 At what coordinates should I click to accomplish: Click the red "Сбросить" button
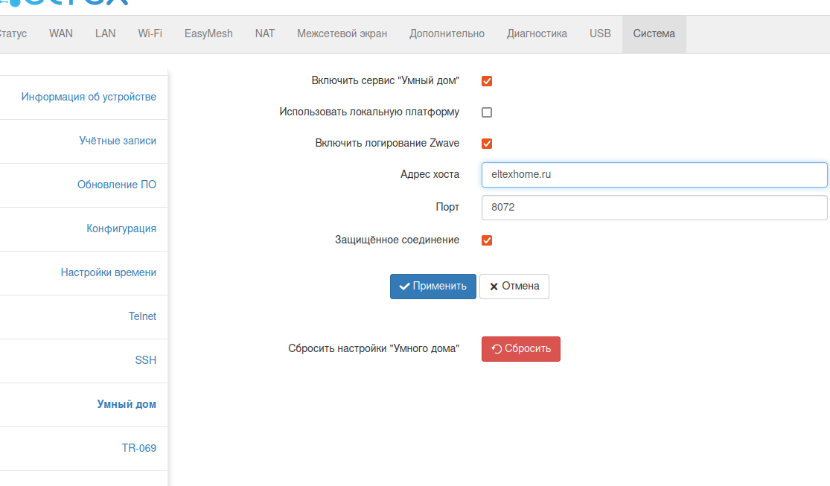[x=520, y=349]
